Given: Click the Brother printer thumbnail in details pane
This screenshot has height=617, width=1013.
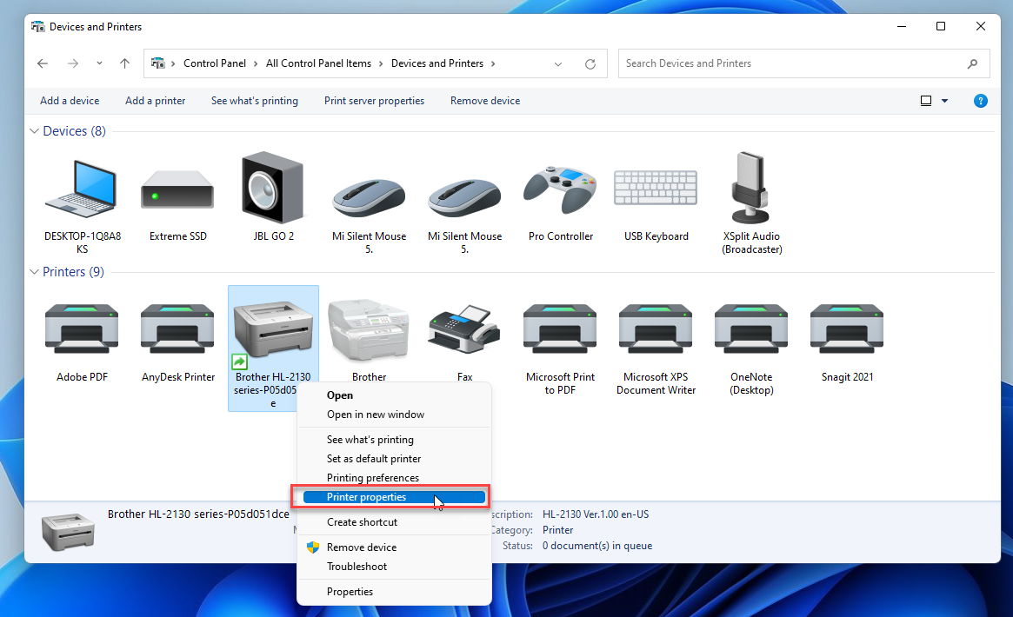Looking at the screenshot, I should click(x=68, y=531).
